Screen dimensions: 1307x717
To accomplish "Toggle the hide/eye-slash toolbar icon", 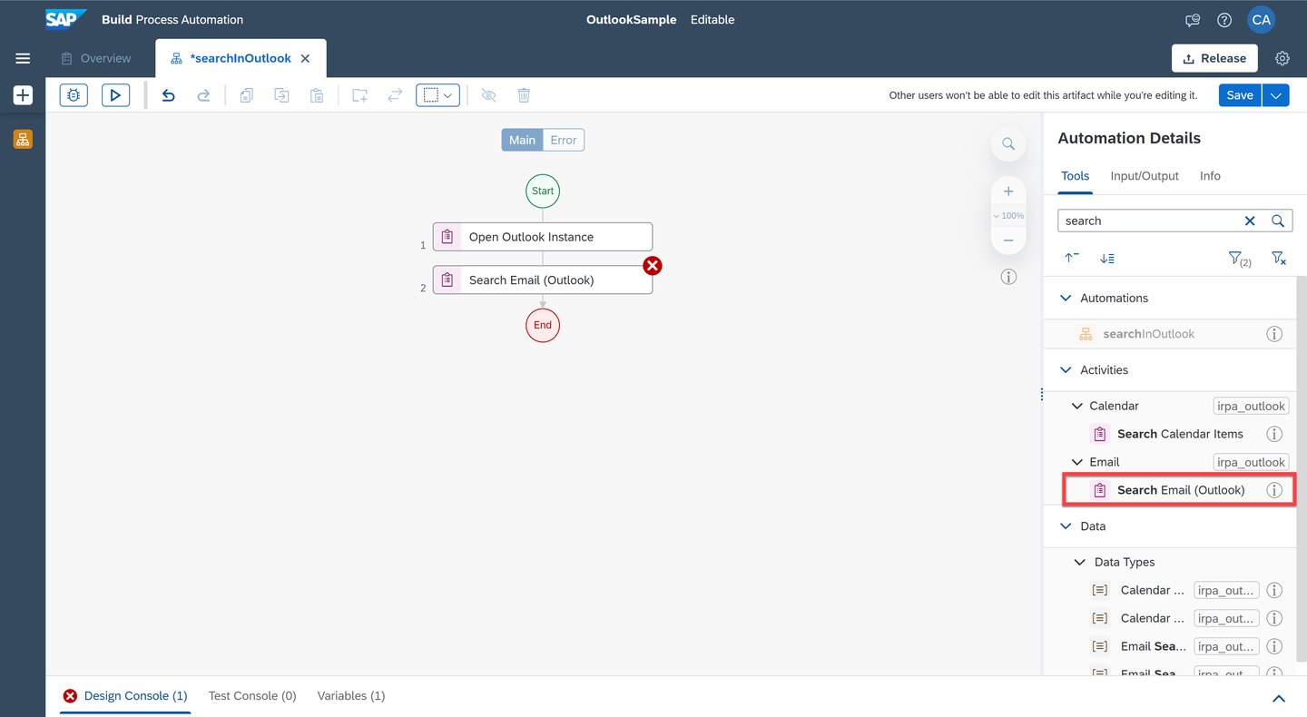I will (489, 95).
